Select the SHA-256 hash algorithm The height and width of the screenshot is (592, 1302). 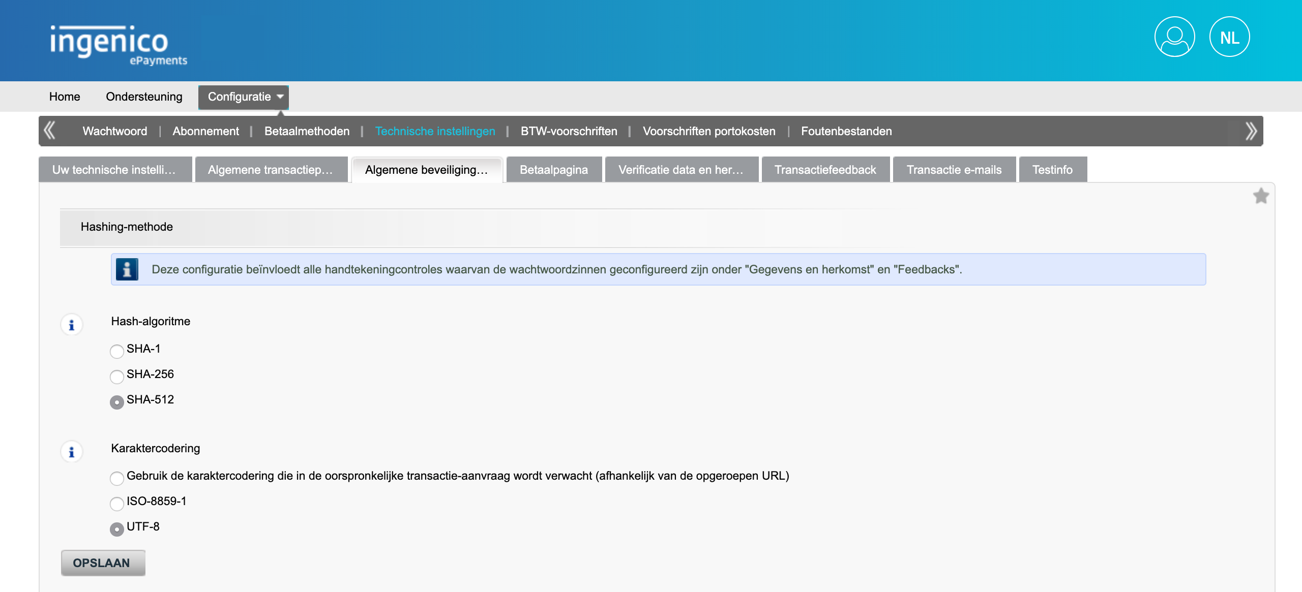117,377
